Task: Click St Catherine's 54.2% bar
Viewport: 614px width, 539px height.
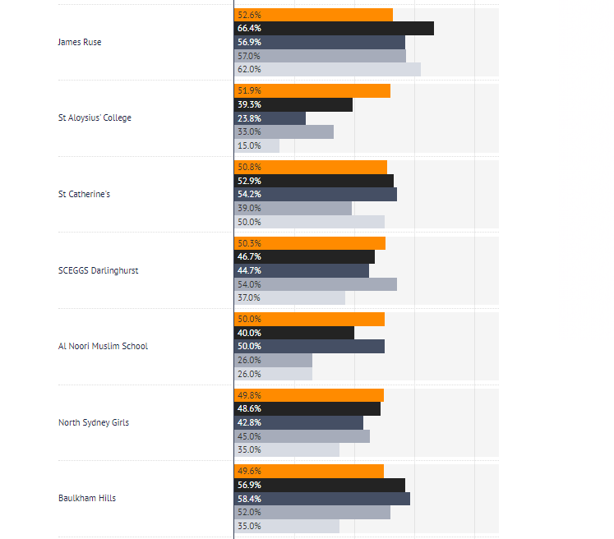Action: (316, 194)
